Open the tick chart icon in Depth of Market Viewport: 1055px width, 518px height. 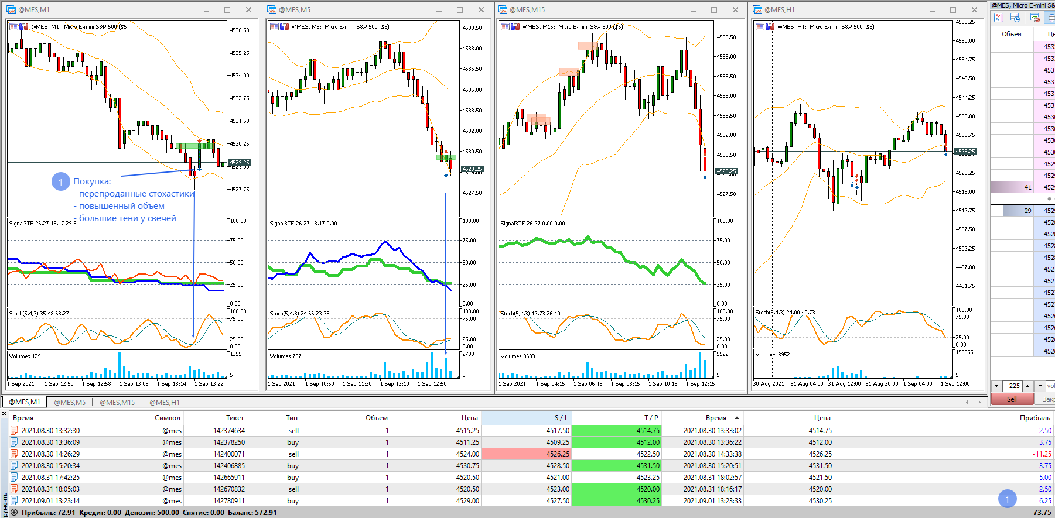pyautogui.click(x=999, y=18)
